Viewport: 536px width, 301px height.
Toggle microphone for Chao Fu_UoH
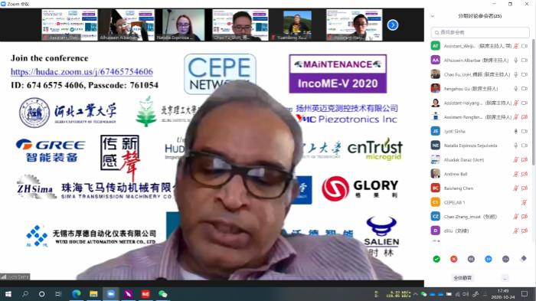click(x=516, y=74)
